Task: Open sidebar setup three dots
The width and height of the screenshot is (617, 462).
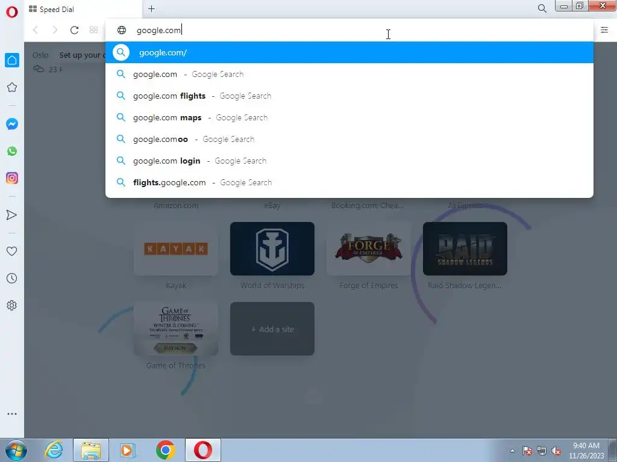Action: (x=12, y=414)
